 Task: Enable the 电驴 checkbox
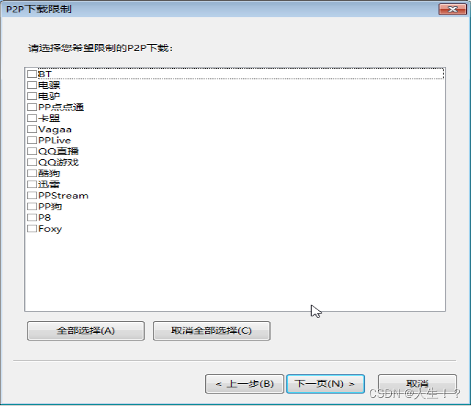(x=32, y=97)
